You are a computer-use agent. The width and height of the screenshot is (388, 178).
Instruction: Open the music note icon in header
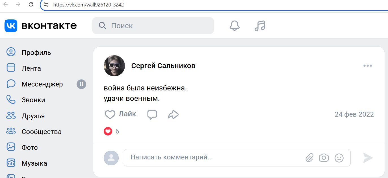(x=260, y=26)
